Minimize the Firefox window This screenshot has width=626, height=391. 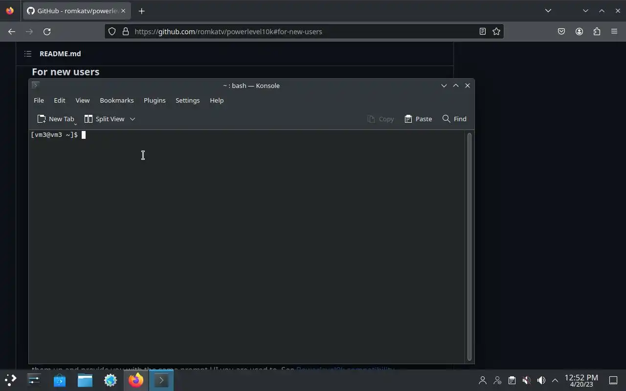(585, 11)
